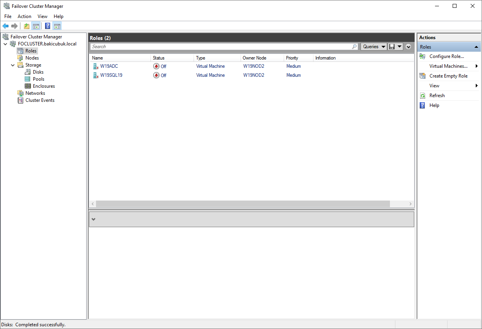
Task: Expand the search options round chevron
Action: click(408, 47)
